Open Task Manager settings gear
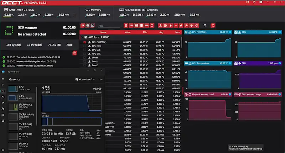Screen dimensions: 285x153 (x=3, y=150)
